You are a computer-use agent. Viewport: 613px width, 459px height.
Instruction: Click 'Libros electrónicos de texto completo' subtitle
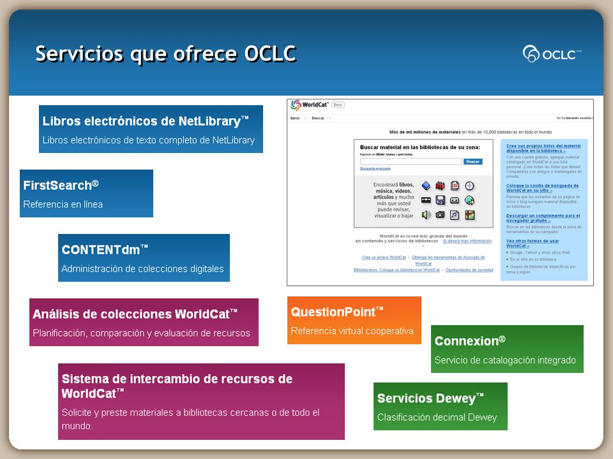tap(149, 140)
